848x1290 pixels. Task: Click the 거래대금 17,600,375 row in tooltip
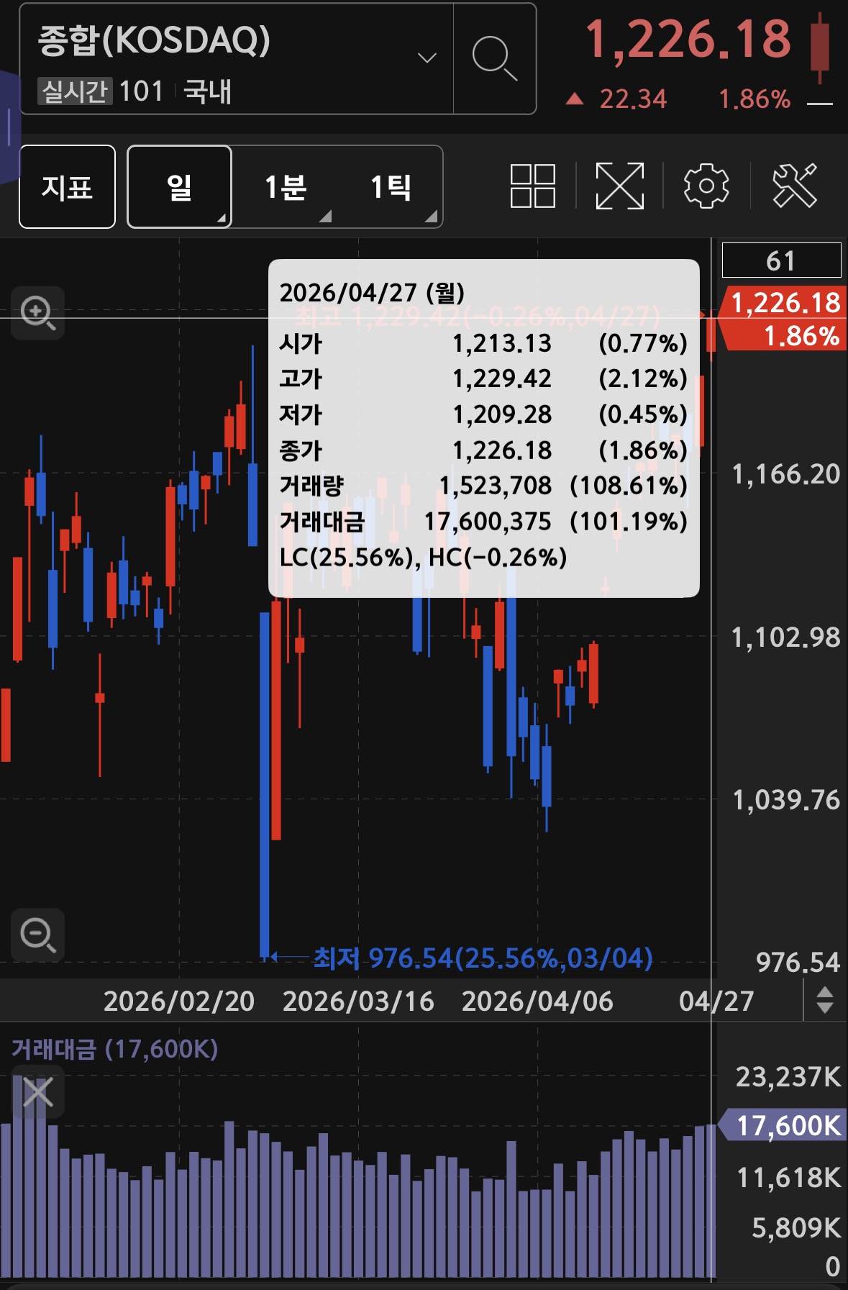(x=483, y=522)
